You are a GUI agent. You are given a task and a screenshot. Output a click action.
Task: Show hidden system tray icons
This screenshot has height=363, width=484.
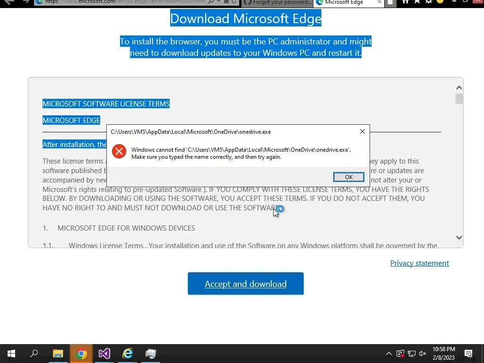click(389, 354)
